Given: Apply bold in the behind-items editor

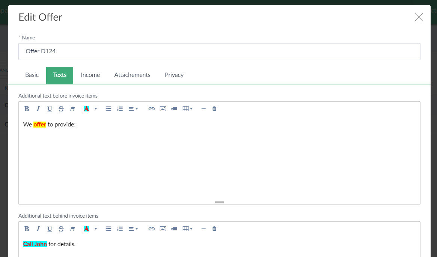Looking at the screenshot, I should (x=27, y=228).
